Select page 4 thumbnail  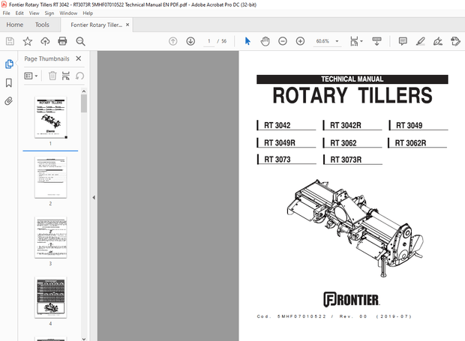50,298
